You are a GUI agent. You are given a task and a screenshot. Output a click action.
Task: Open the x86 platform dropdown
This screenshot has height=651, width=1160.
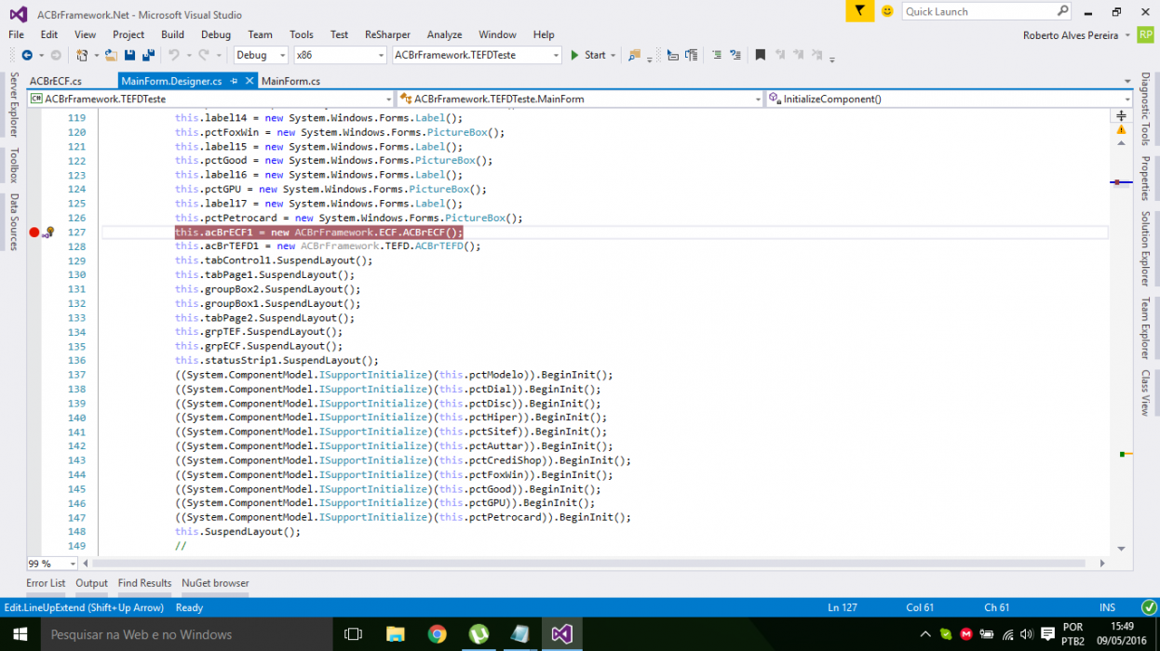[340, 56]
